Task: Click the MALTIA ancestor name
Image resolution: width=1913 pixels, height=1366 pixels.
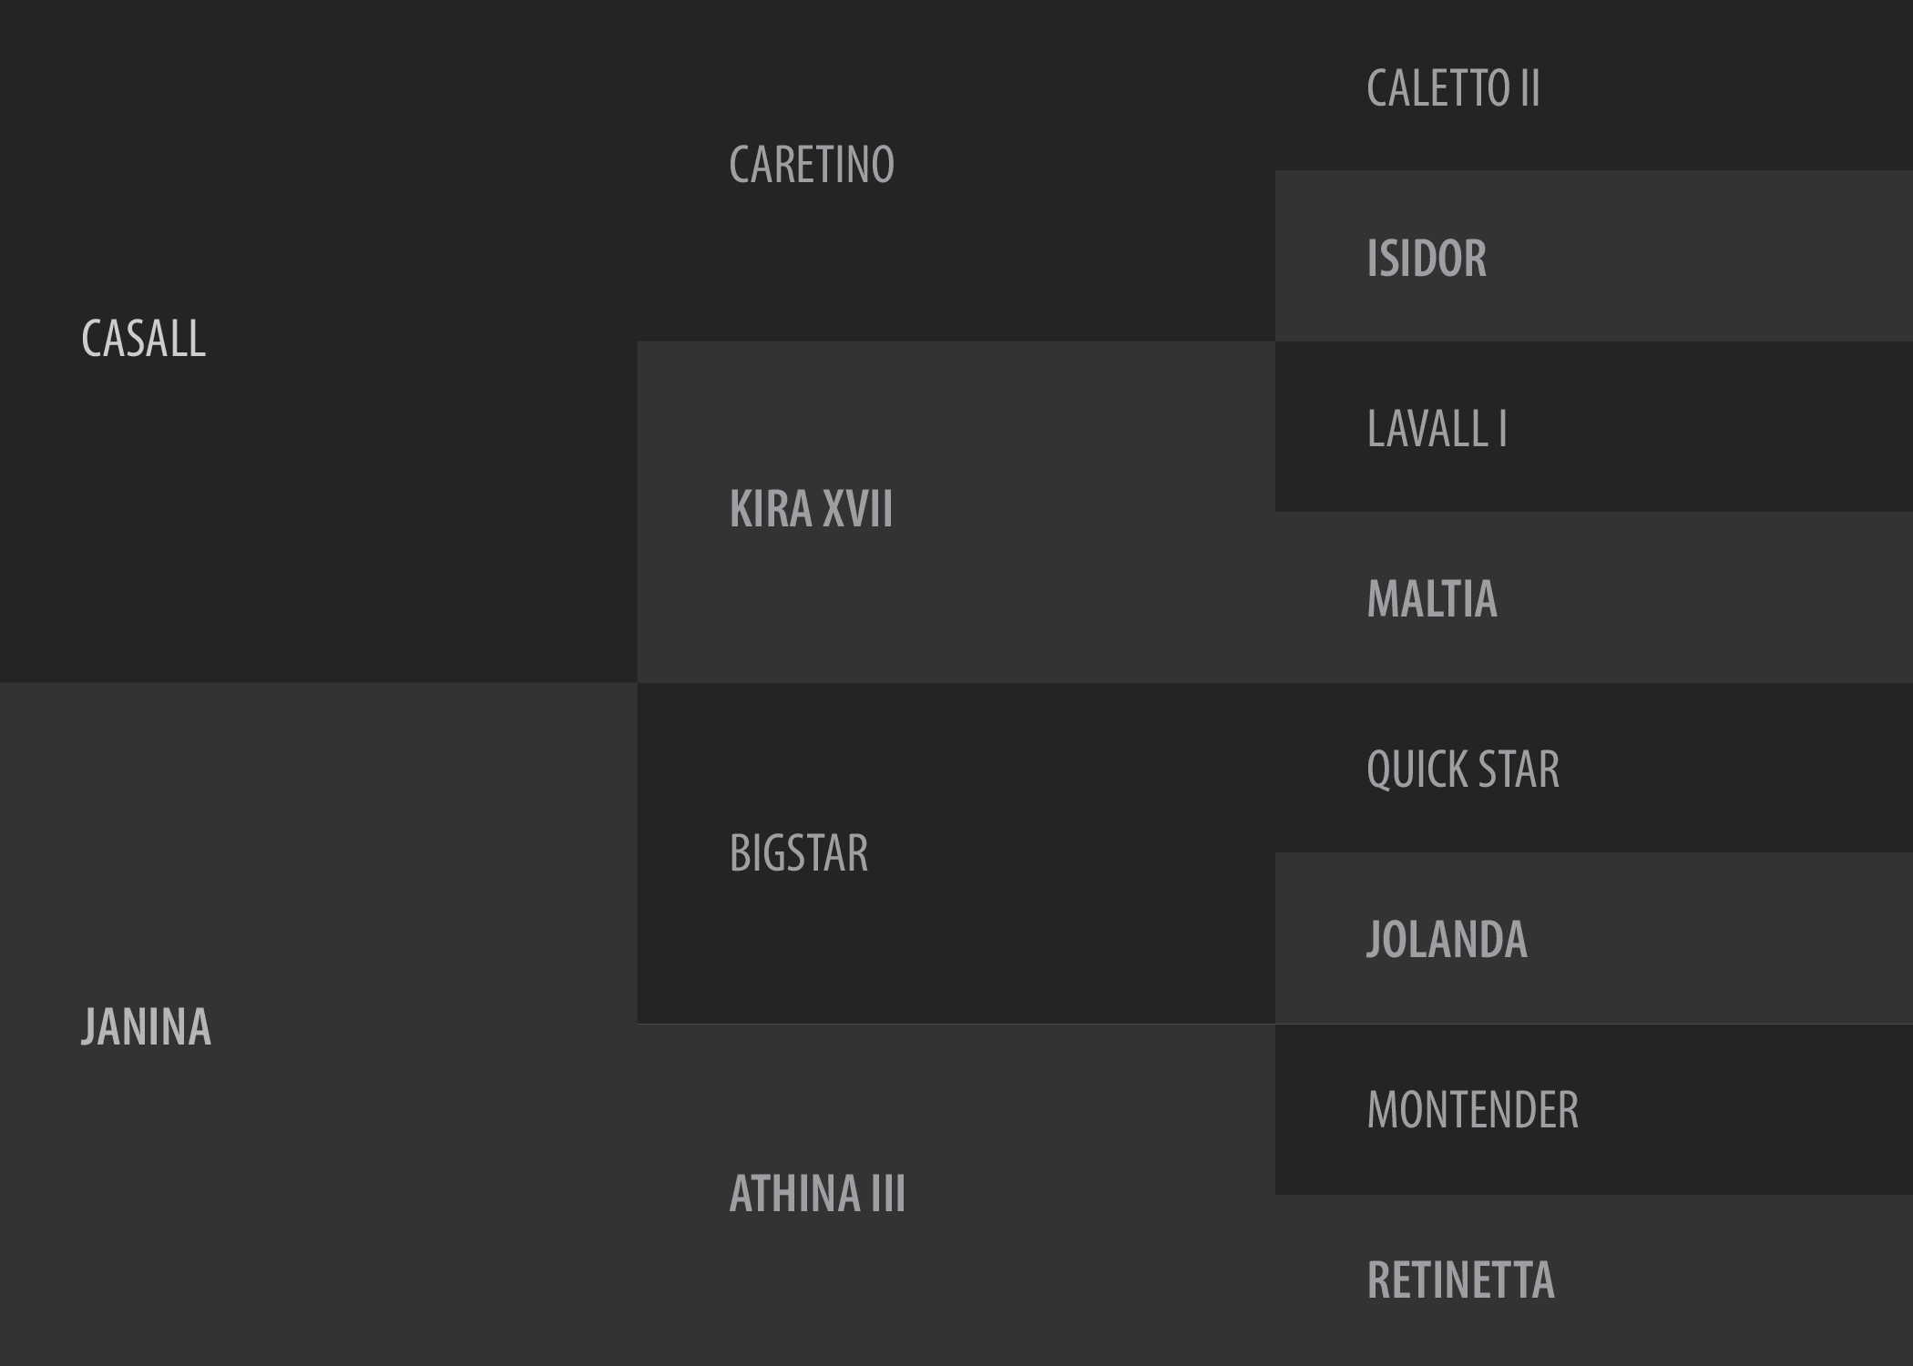Action: click(x=1432, y=599)
